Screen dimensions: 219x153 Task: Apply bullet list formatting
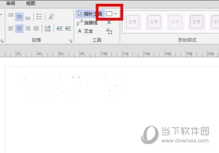point(39,16)
